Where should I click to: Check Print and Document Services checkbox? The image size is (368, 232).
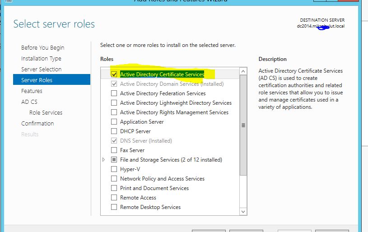114,188
